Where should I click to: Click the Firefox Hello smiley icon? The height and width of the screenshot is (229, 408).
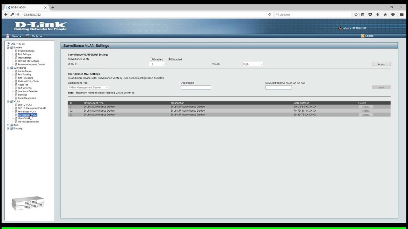point(393,15)
